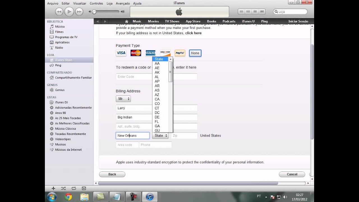This screenshot has width=359, height=202.
Task: Click the Play button
Action: point(69,12)
